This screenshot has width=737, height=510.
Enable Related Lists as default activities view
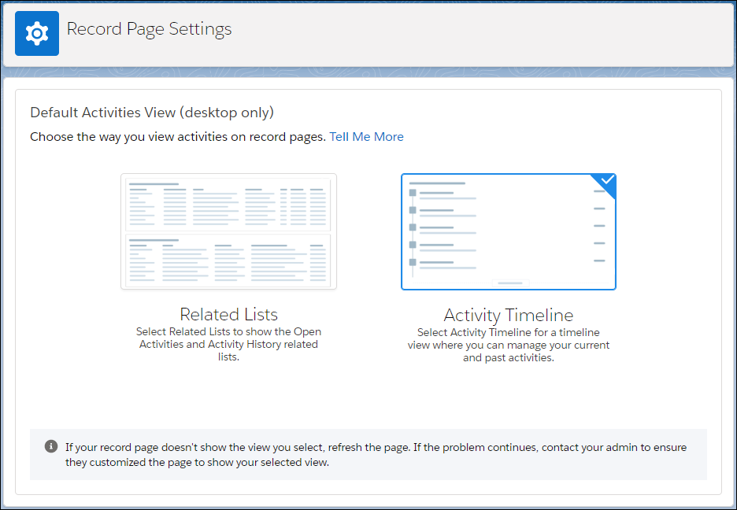point(228,231)
